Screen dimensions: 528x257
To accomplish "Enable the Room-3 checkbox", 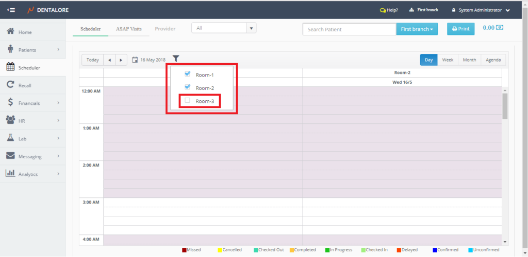I will (x=188, y=101).
